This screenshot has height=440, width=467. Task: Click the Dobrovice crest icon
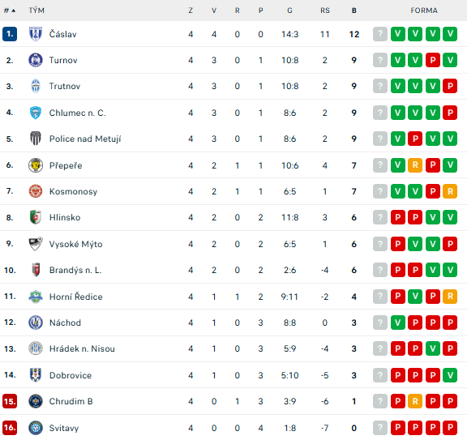click(36, 375)
